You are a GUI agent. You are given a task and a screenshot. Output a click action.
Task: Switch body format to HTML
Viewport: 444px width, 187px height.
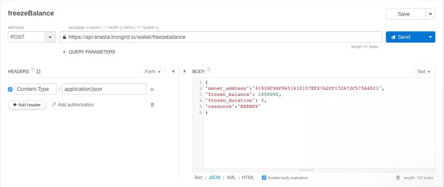[x=248, y=178]
